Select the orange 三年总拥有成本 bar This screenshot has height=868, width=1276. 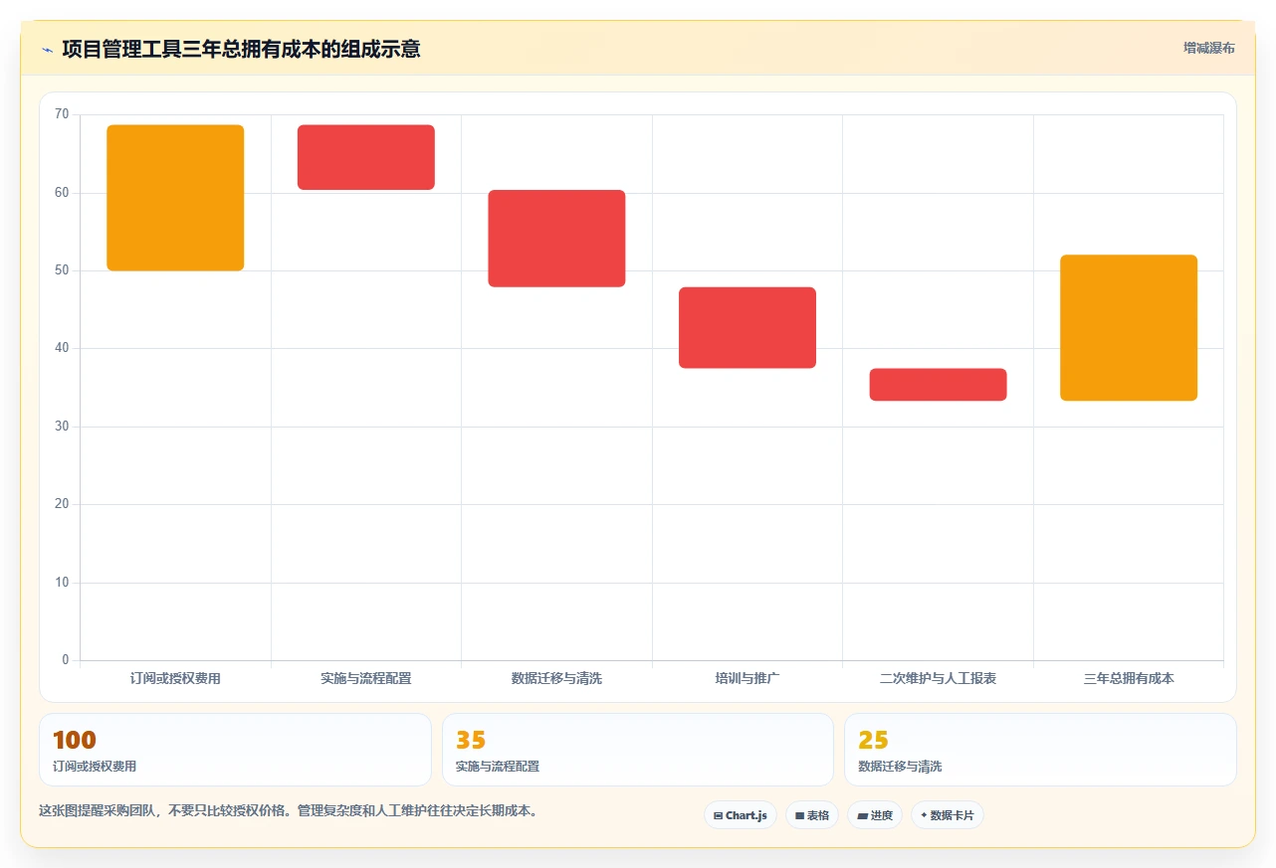tap(1129, 328)
